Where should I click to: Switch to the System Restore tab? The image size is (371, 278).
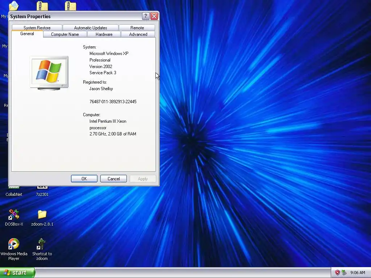[x=37, y=28]
